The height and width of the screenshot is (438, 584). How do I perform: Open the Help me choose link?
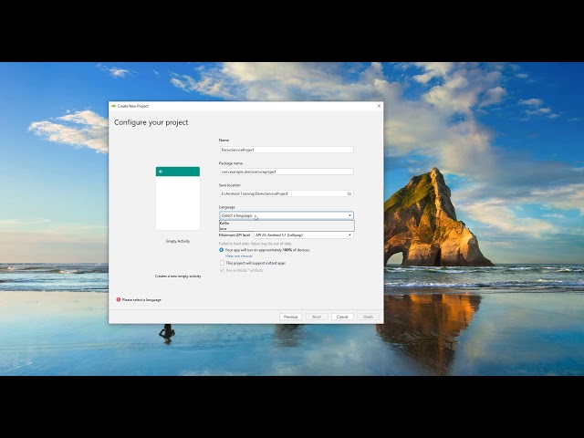(x=238, y=256)
